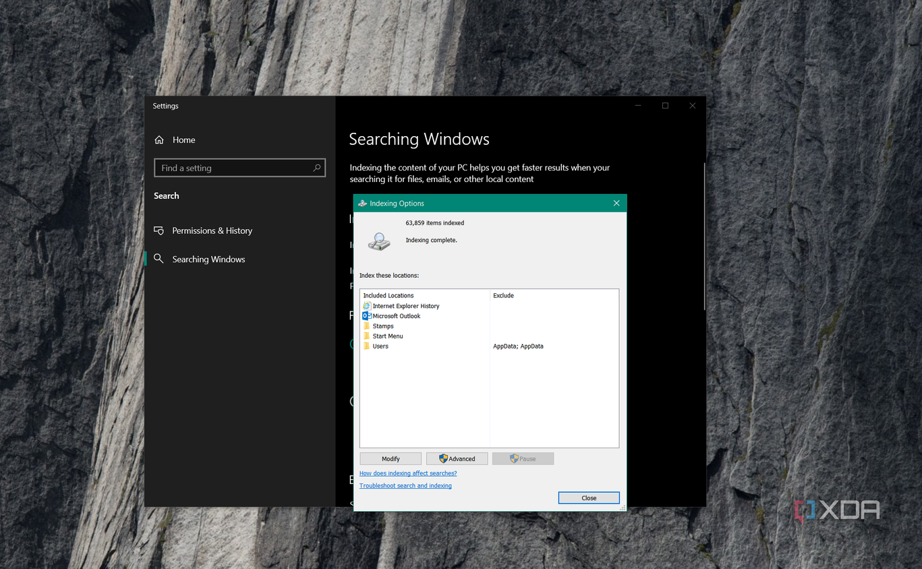
Task: Click '63,859 items indexed' text
Action: pos(435,223)
